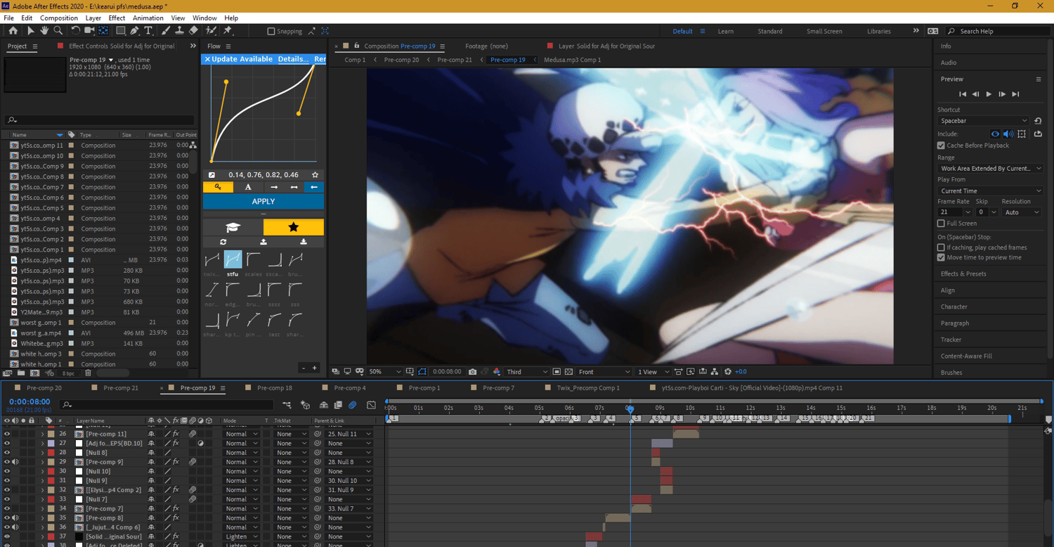Open Details link in update banner

point(293,59)
